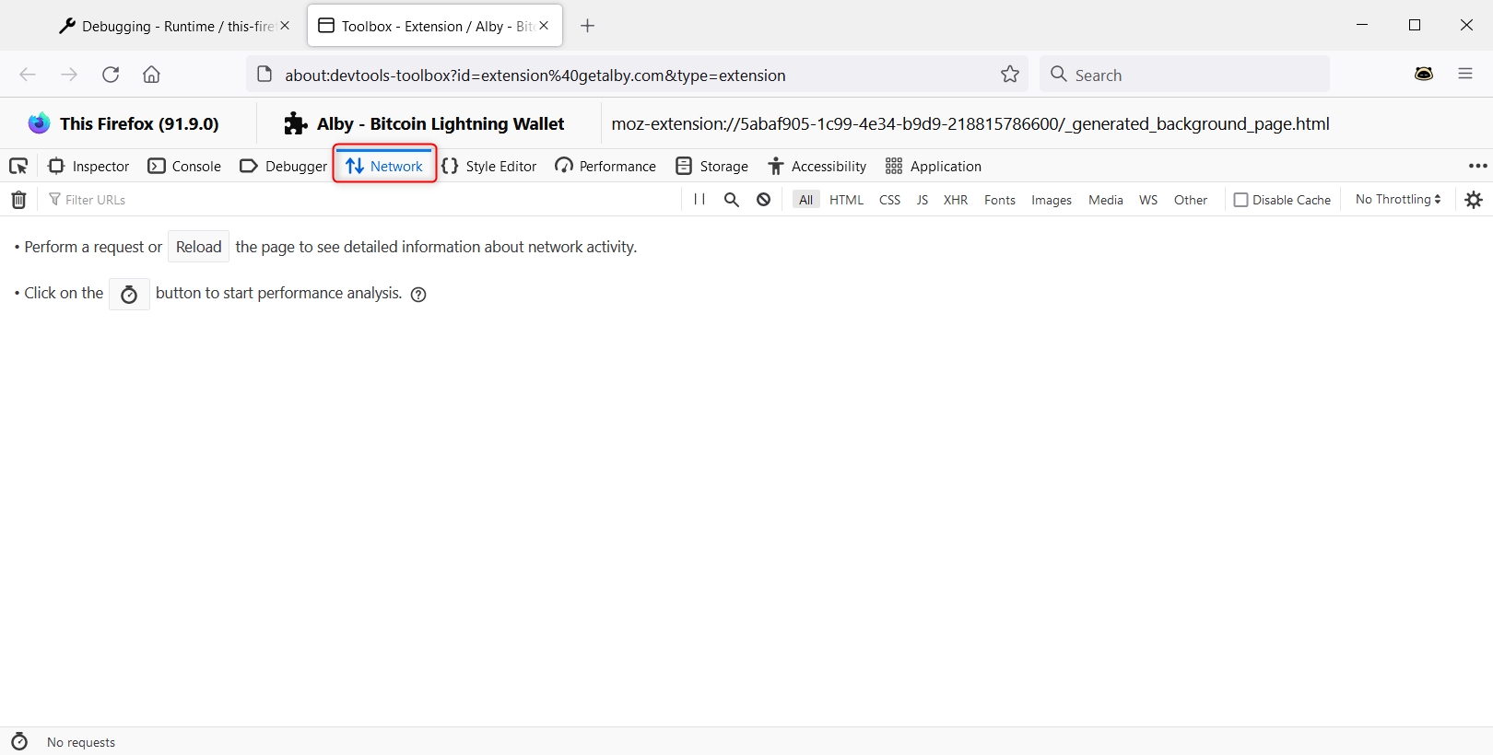Screen dimensions: 1493x755
Task: Click the start performance analysis button
Action: (x=129, y=295)
